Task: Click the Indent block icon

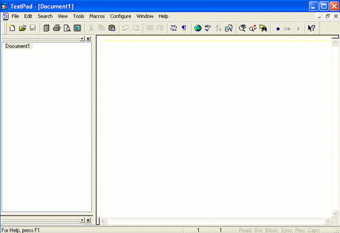Action: tap(160, 28)
